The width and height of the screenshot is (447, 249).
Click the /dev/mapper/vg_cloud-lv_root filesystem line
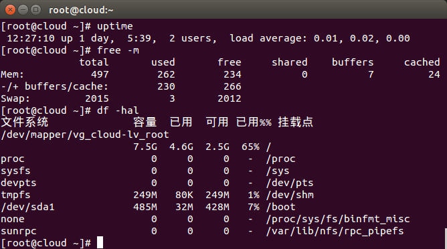coord(85,135)
